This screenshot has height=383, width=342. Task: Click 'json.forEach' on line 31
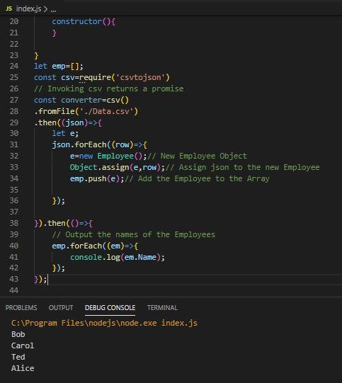coord(79,144)
